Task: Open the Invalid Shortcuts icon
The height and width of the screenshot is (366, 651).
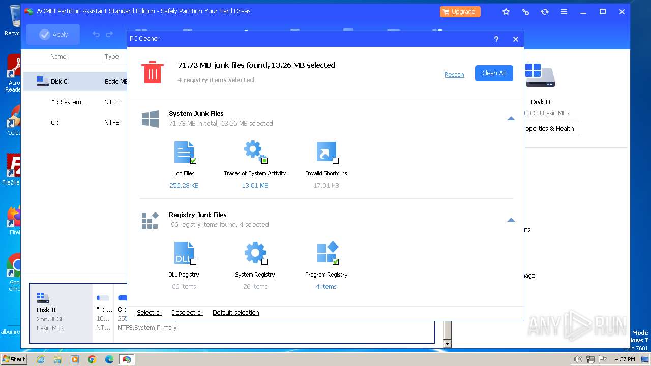Action: coord(327,152)
